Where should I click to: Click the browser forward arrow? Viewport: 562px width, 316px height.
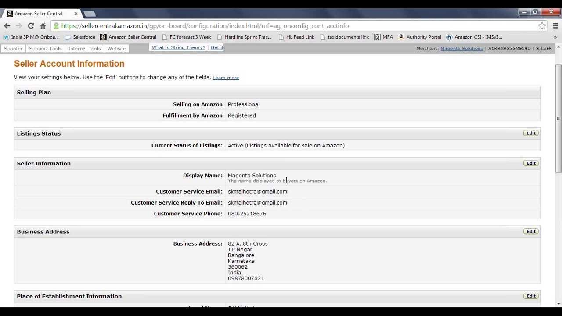click(x=19, y=26)
